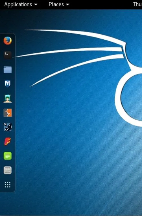Open the Terminal from the dock
Viewport: 142px width, 216px height.
click(7, 55)
